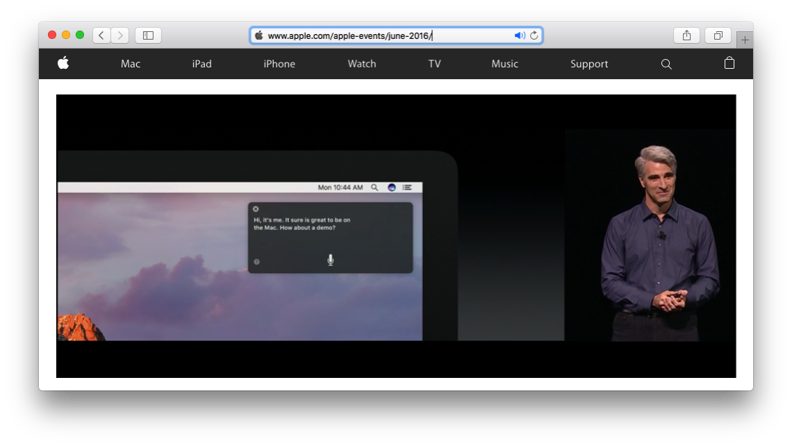Minimize the Safari window with yellow button
Image resolution: width=792 pixels, height=446 pixels.
click(x=66, y=35)
